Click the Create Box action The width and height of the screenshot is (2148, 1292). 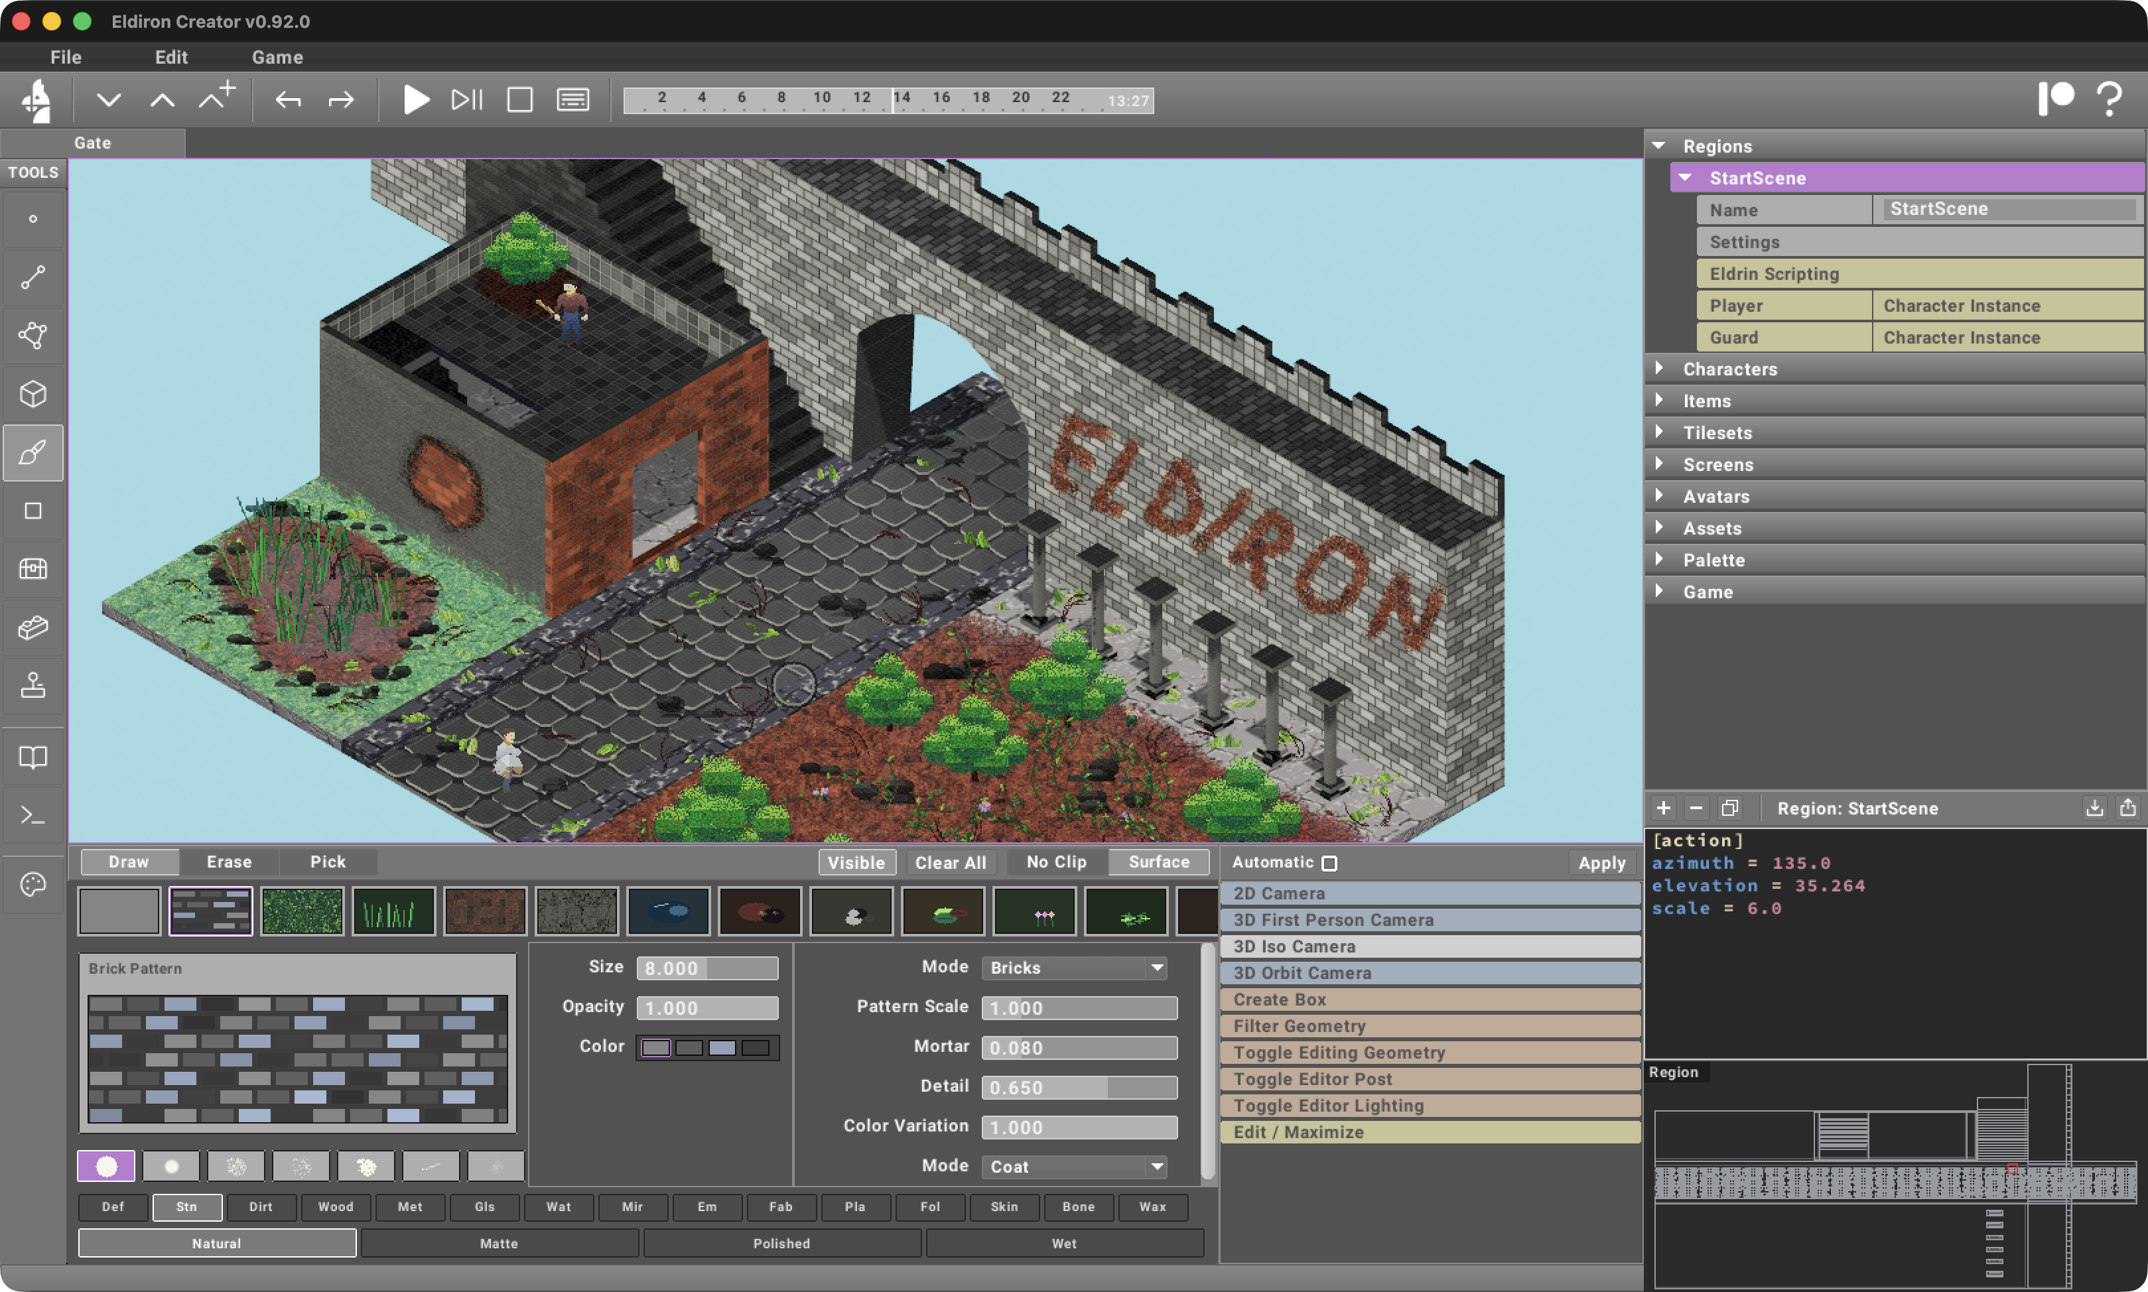coord(1430,1000)
